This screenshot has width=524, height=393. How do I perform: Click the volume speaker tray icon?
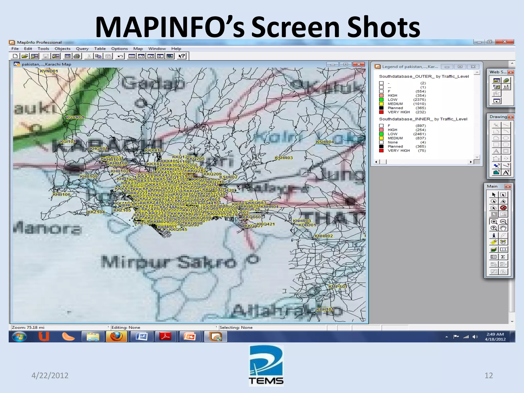[x=475, y=337]
